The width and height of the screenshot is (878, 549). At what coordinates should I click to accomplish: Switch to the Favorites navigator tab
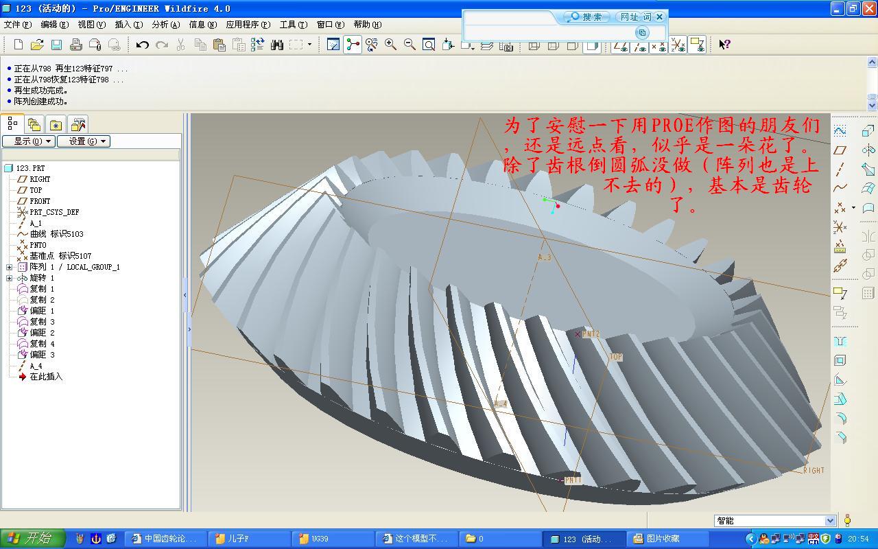(x=56, y=125)
